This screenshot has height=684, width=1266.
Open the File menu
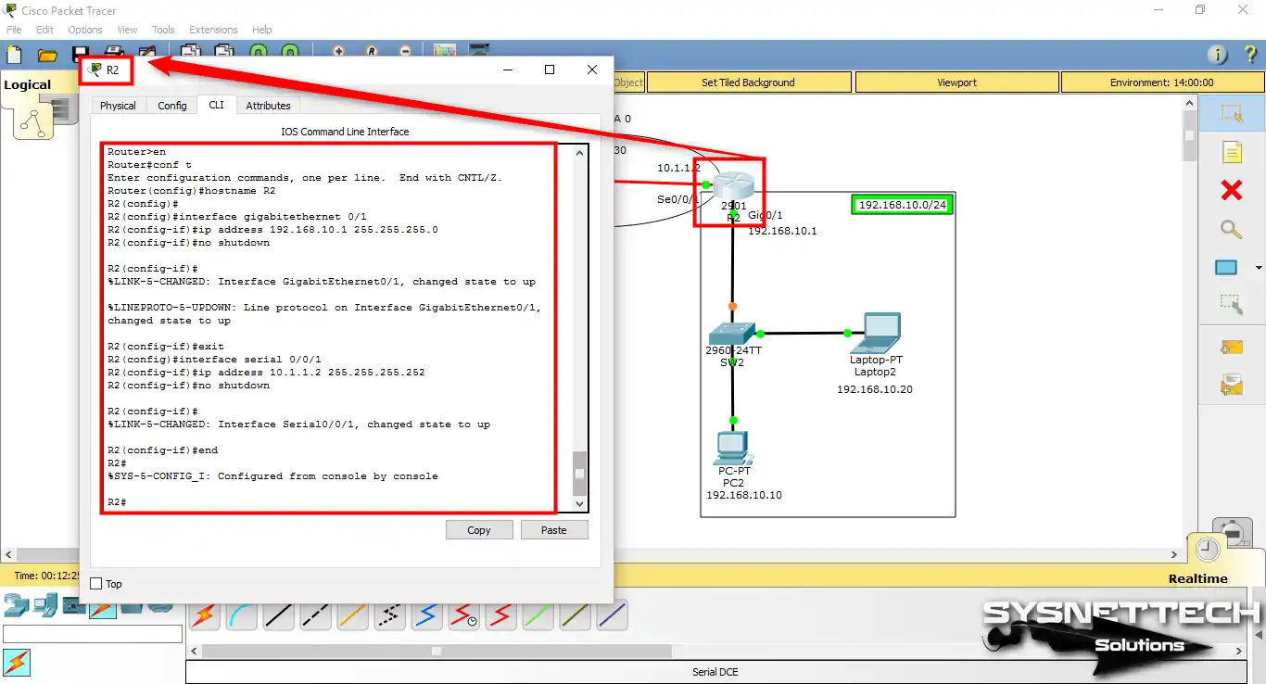tap(14, 30)
